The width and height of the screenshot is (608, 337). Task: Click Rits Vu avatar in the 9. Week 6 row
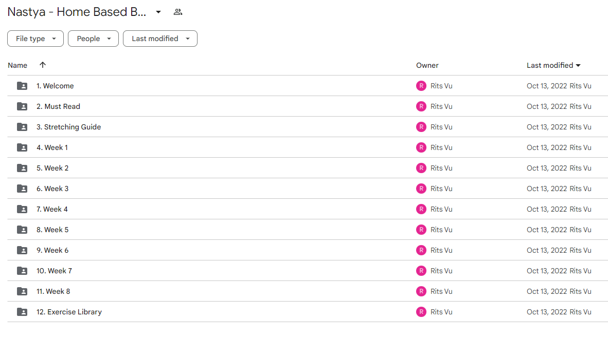click(421, 250)
